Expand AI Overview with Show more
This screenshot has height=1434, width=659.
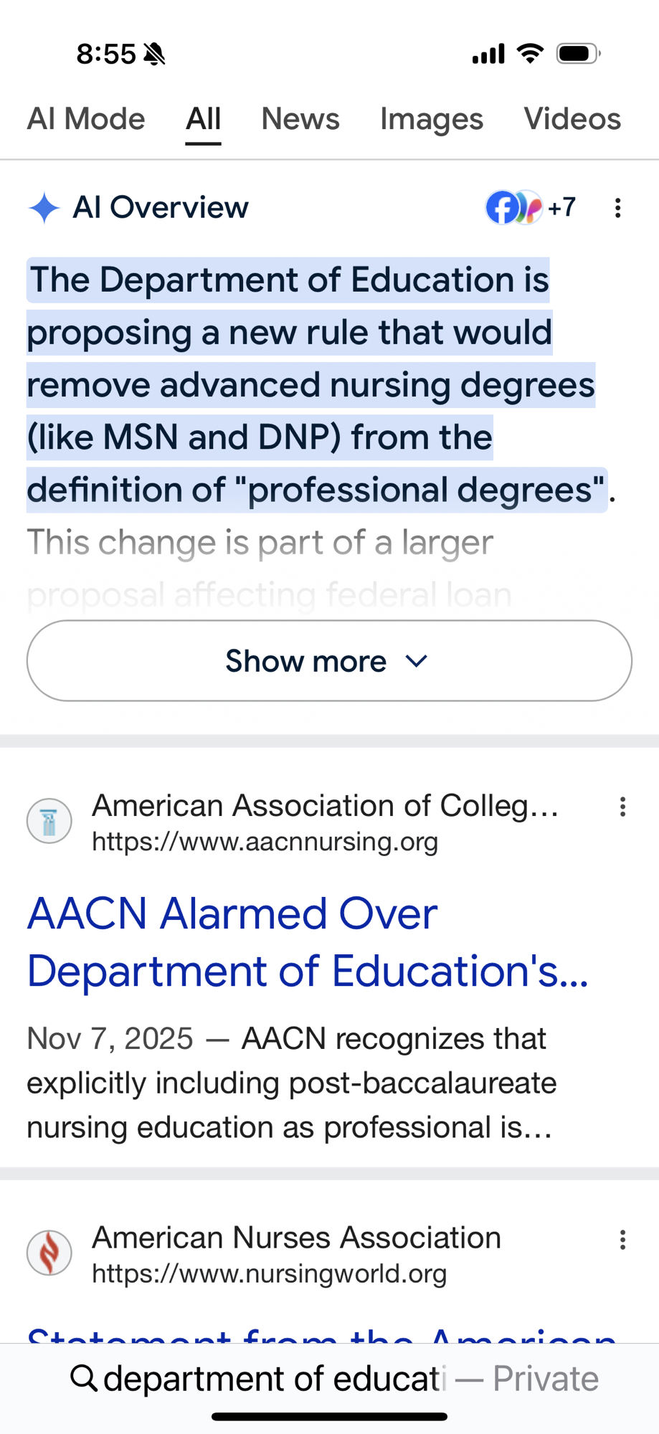pyautogui.click(x=329, y=660)
